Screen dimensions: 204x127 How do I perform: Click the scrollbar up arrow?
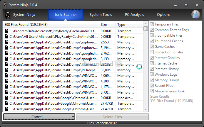tap(146, 24)
